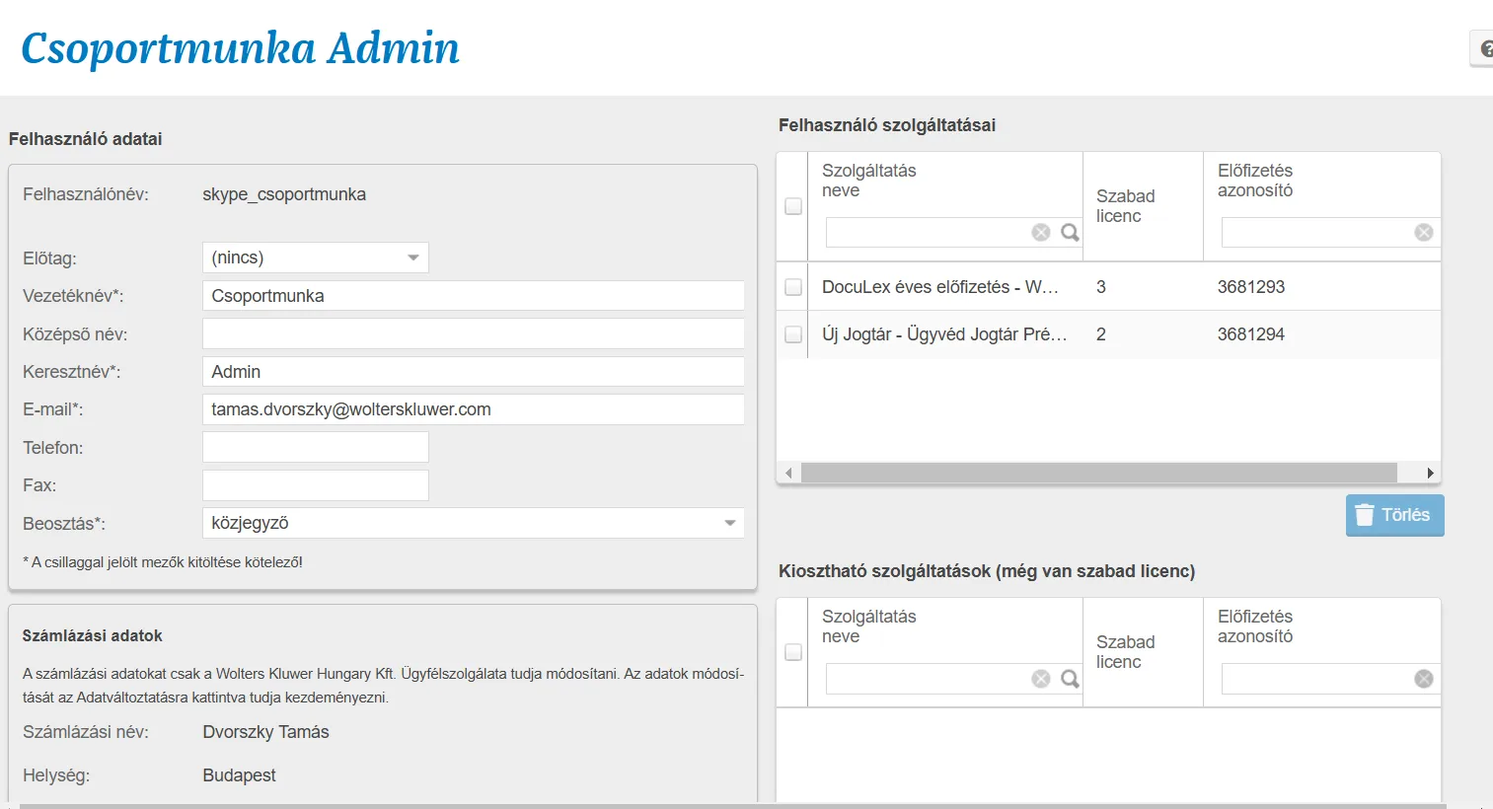Image resolution: width=1493 pixels, height=809 pixels.
Task: Click the lower Szabad licenc column header
Action: tap(1125, 652)
